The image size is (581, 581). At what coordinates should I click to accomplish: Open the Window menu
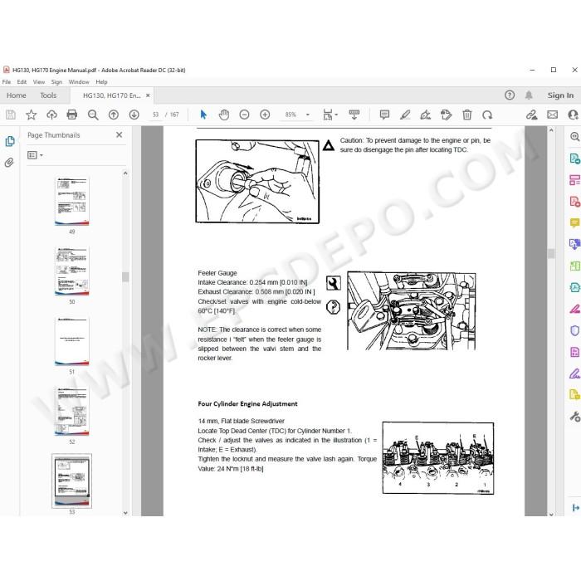coord(79,82)
